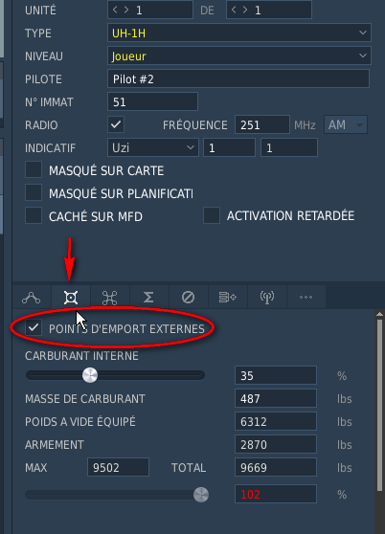Click the UNITÉ next arrow stepper

[x=126, y=10]
